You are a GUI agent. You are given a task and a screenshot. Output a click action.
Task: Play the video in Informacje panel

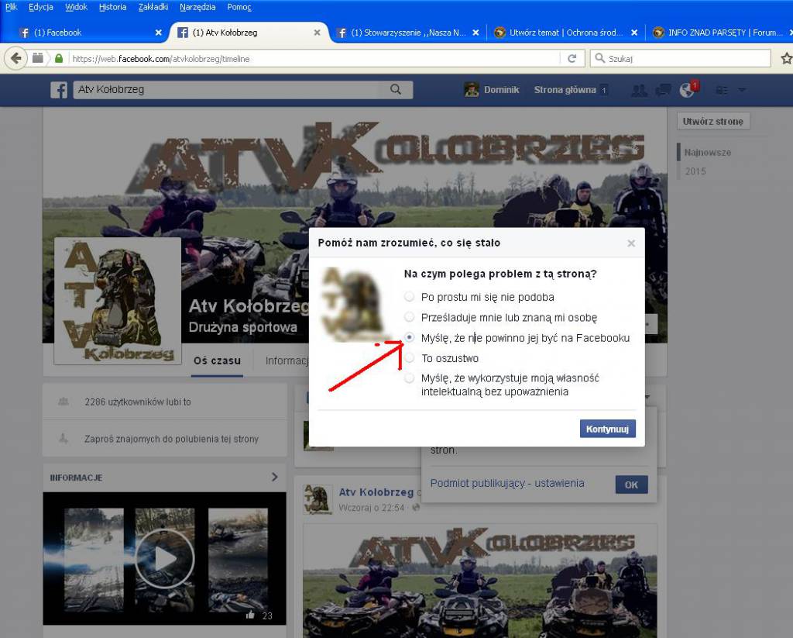pos(165,559)
